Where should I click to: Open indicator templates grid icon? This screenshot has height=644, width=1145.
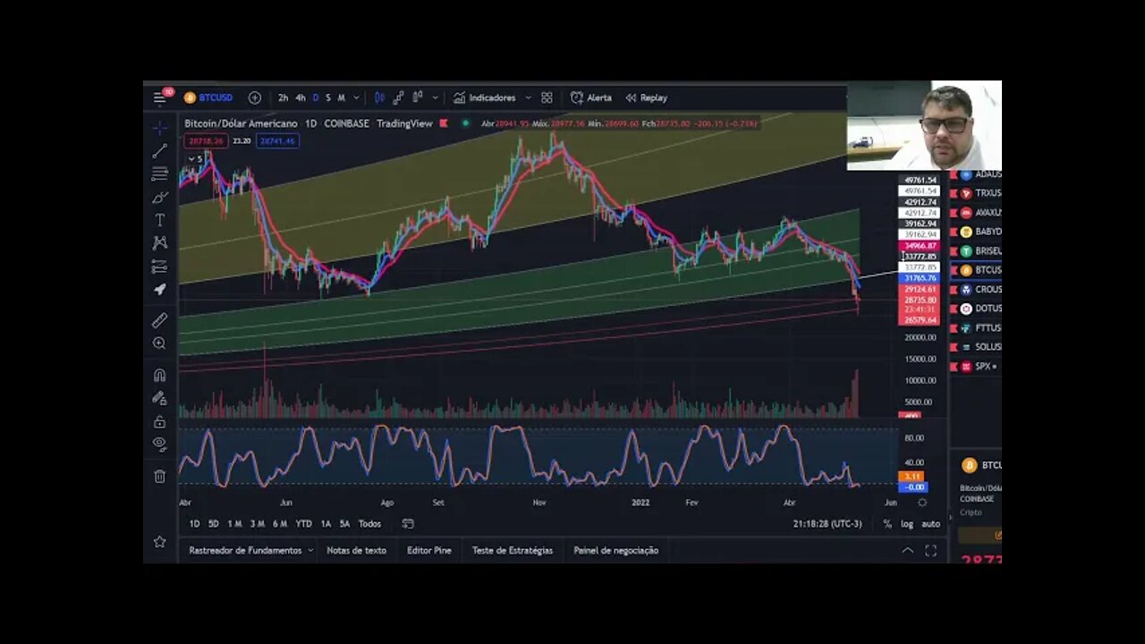pos(547,97)
